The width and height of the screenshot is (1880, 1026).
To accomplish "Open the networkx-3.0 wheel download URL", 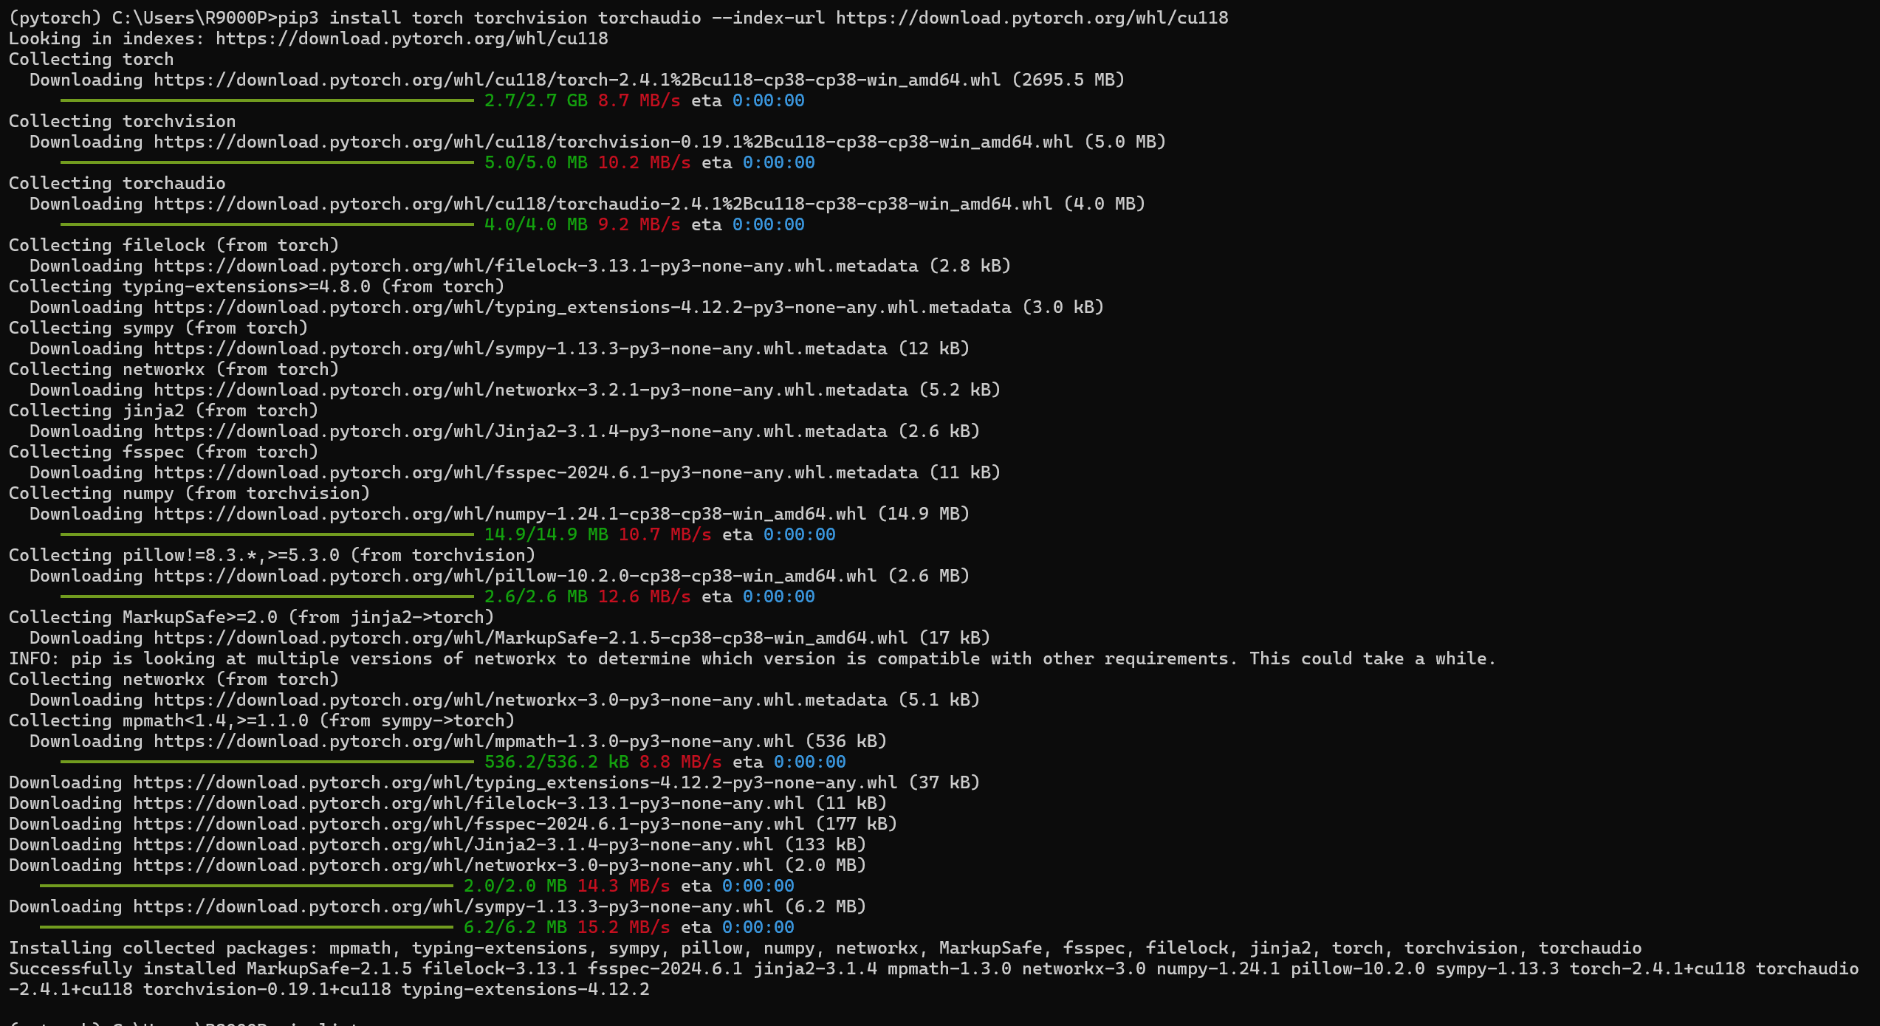I will pos(546,865).
